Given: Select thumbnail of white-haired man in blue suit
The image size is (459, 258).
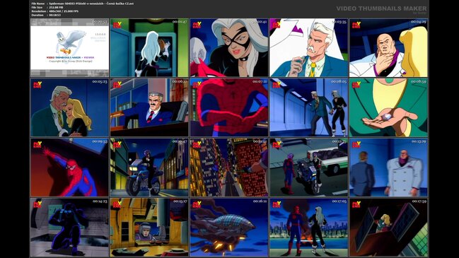Looking at the screenshot, I should tap(309, 47).
